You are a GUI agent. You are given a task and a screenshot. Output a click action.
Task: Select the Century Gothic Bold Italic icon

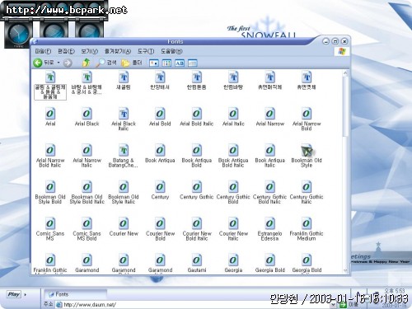[269, 187]
